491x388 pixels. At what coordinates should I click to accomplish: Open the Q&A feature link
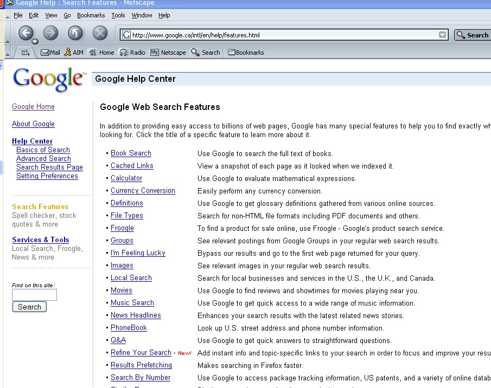click(118, 340)
